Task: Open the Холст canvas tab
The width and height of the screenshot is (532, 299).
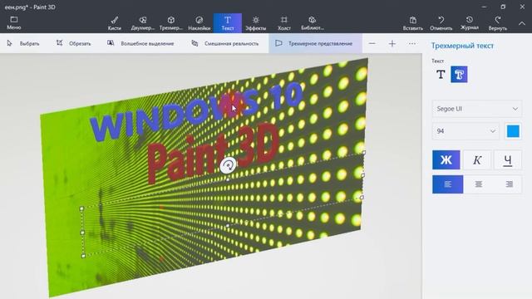Action: 284,23
